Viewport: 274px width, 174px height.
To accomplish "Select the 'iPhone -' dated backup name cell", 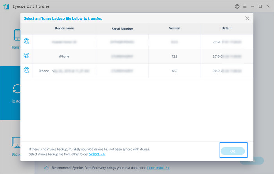I will [64, 71].
